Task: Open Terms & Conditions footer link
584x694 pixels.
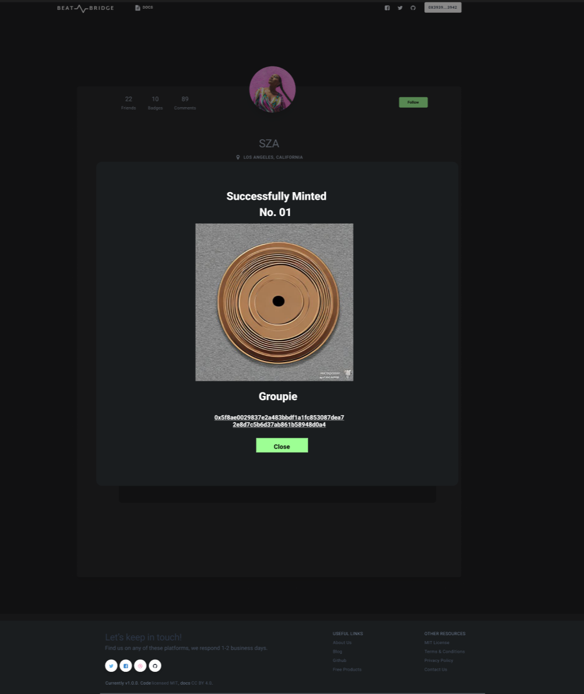Action: [x=445, y=651]
